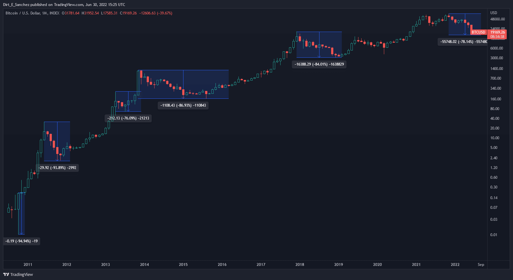Click the BTCUSD red symbol tag
The height and width of the screenshot is (280, 513).
click(x=478, y=32)
